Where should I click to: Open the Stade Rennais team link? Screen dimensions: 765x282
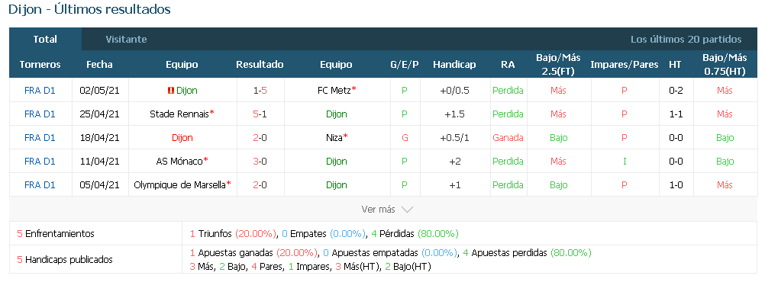coord(179,114)
